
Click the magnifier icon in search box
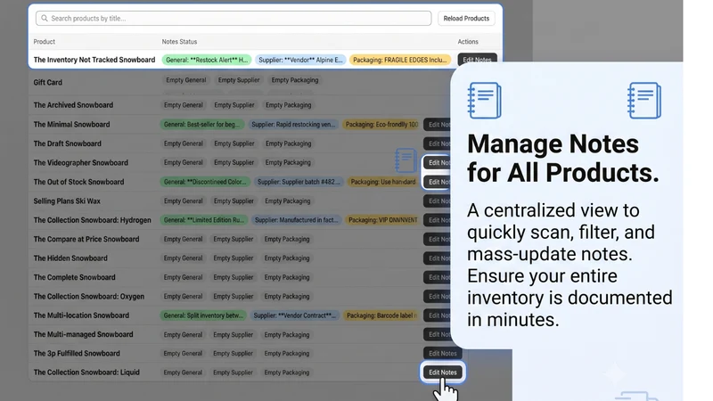(x=44, y=18)
